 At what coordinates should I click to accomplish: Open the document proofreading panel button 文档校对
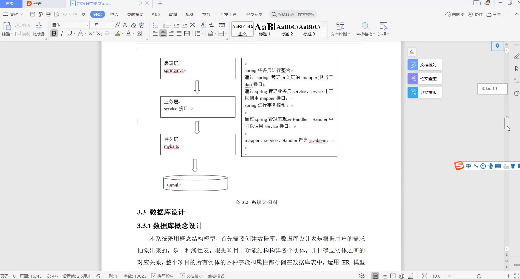coord(425,65)
